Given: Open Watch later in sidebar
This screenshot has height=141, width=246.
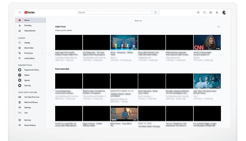Looking at the screenshot, I should 29,48.
